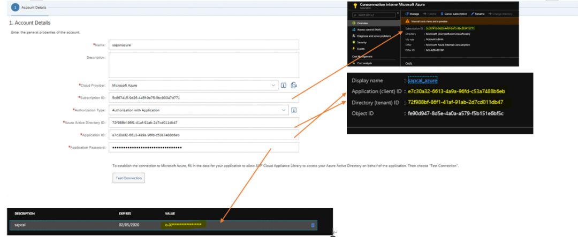Click the Application ID input field
This screenshot has height=237, width=578.
204,135
